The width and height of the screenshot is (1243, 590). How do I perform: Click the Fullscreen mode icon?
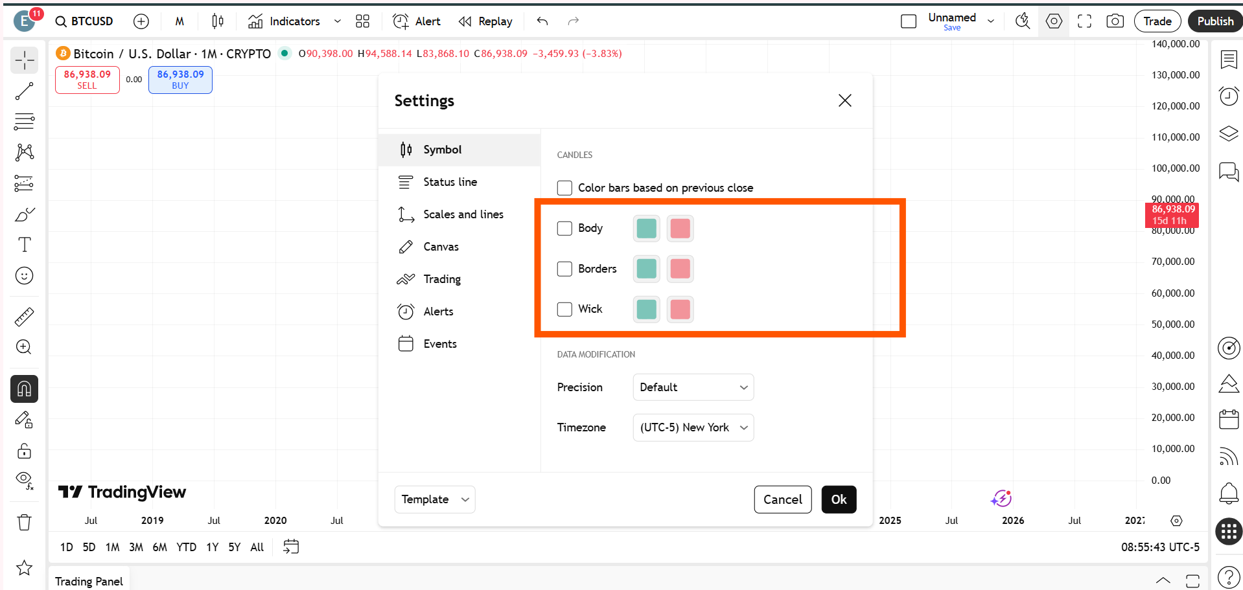(x=1084, y=21)
